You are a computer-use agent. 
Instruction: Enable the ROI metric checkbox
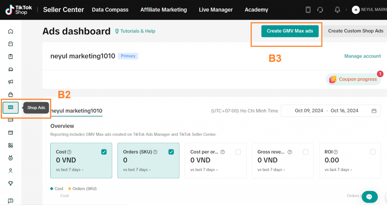(x=373, y=152)
